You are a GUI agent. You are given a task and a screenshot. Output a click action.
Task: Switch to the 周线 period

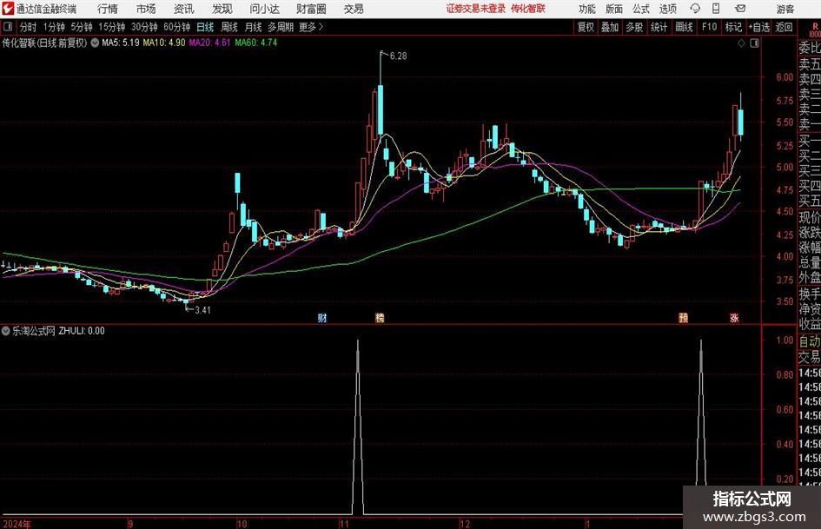[x=229, y=27]
